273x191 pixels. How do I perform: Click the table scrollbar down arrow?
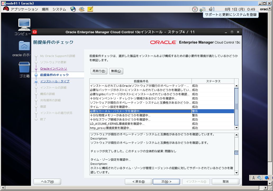click(236, 128)
